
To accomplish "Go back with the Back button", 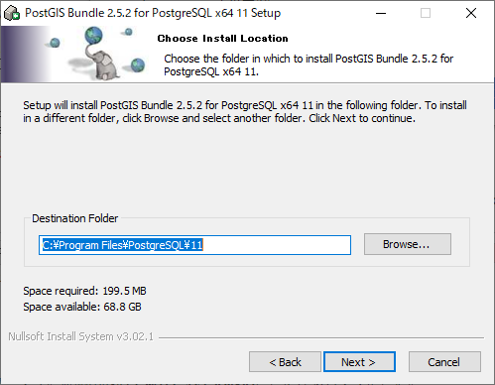I will click(x=285, y=362).
